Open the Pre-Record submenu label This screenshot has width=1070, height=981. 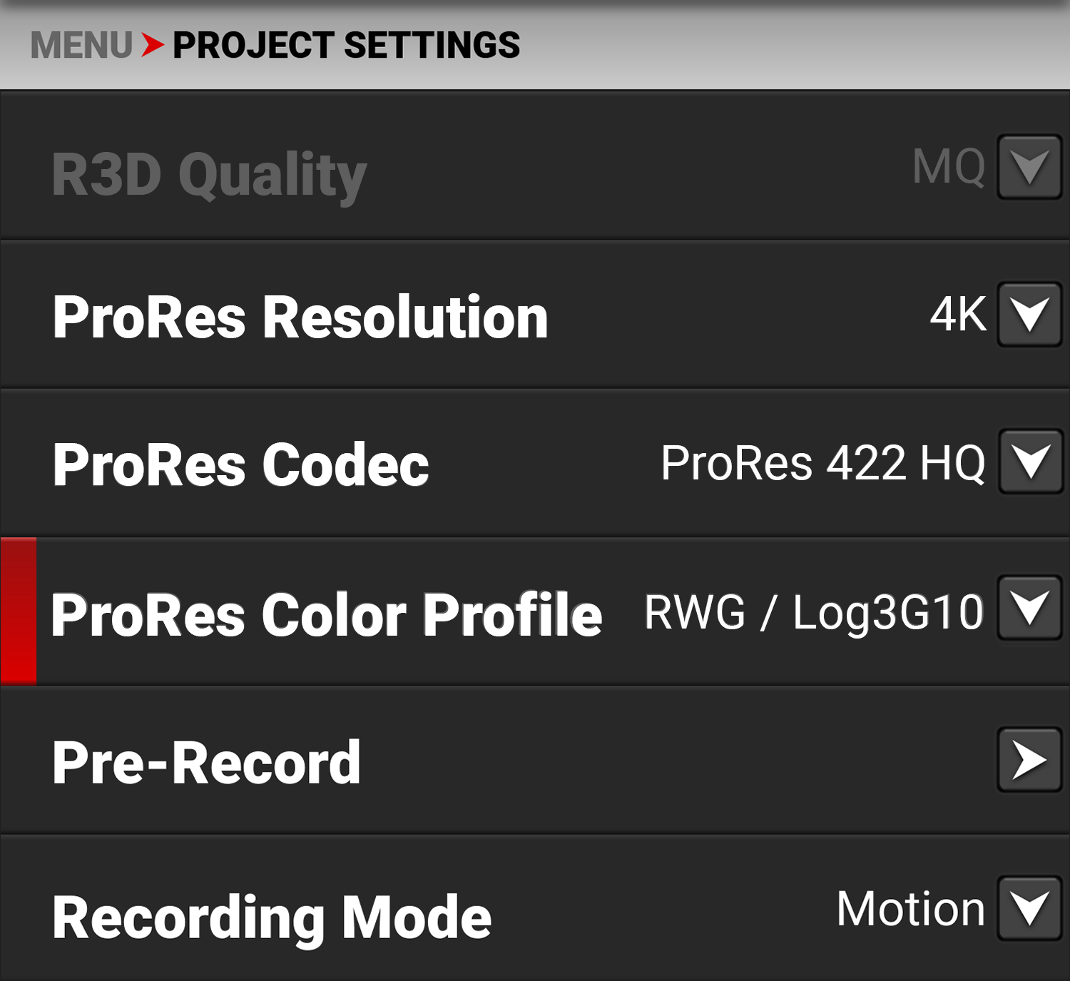206,763
